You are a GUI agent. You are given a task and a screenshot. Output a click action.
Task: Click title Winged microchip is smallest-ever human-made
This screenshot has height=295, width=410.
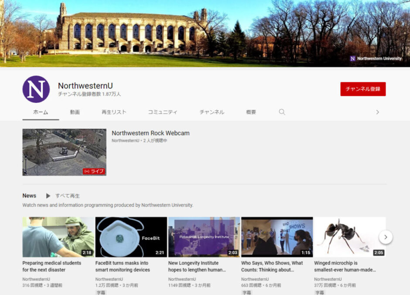[345, 266]
